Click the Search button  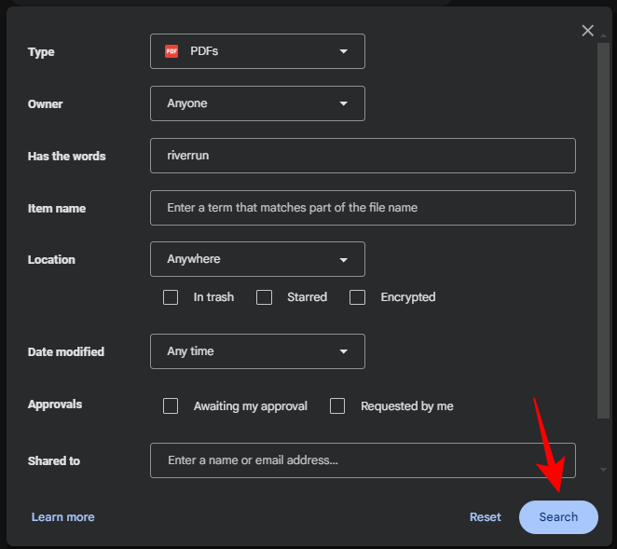click(x=558, y=517)
